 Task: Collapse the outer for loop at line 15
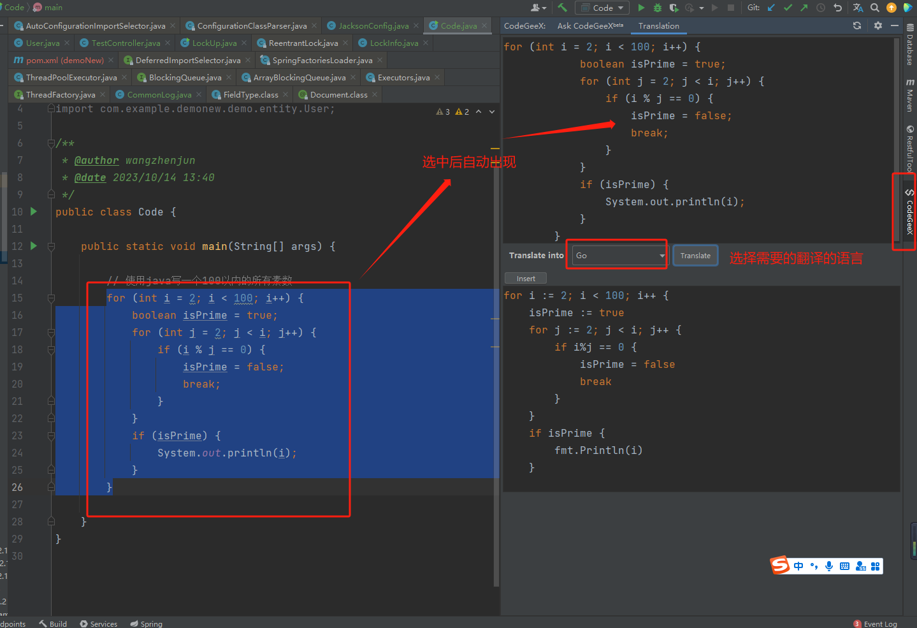[x=51, y=298]
